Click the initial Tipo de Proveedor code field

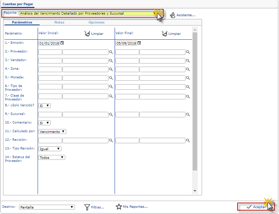point(50,87)
